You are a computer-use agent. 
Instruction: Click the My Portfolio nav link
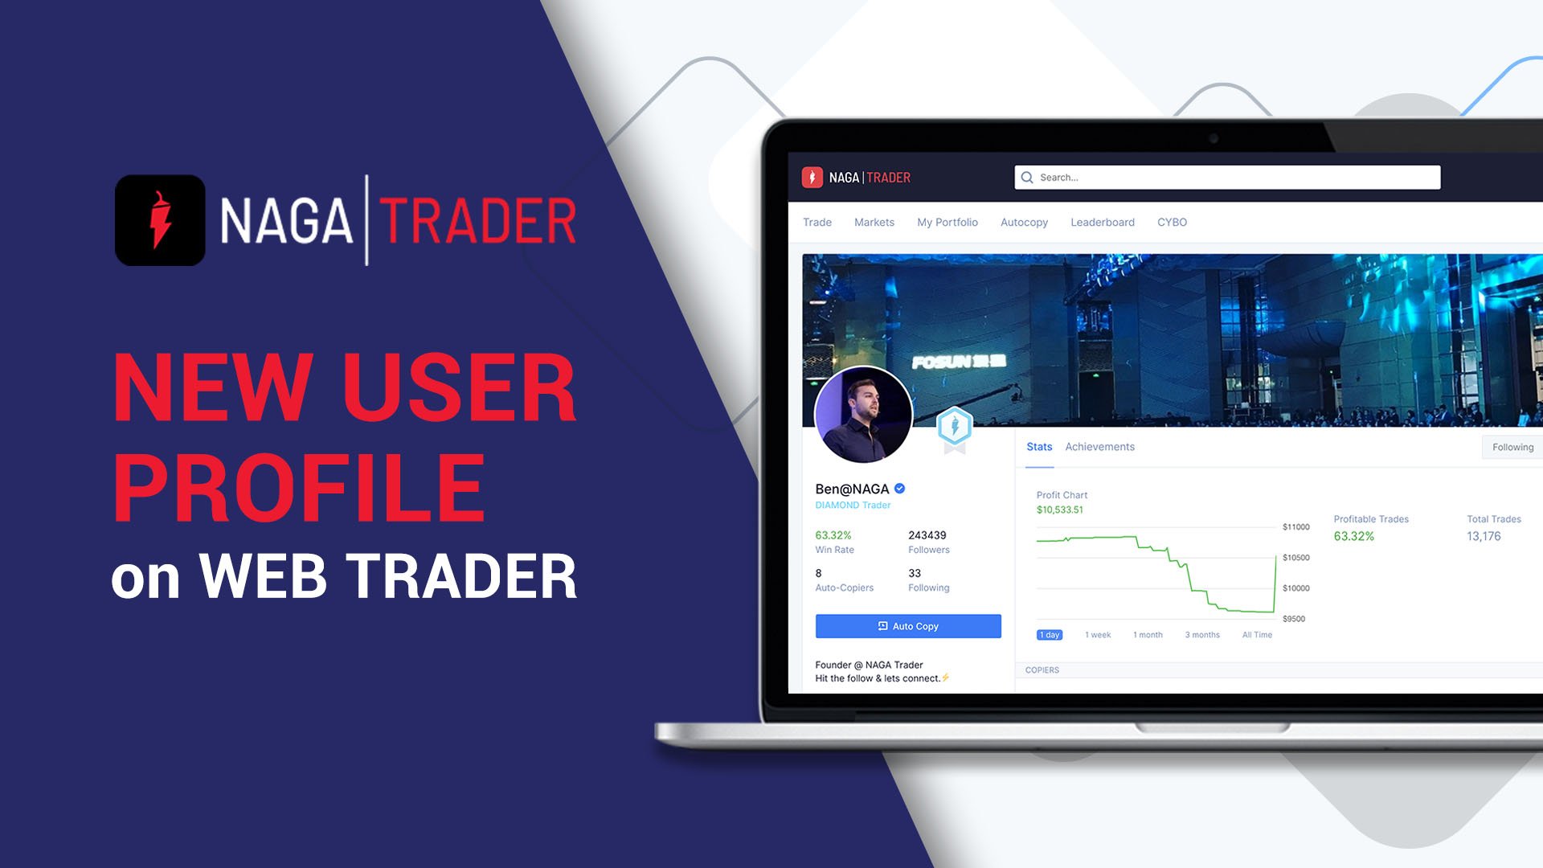pyautogui.click(x=945, y=223)
